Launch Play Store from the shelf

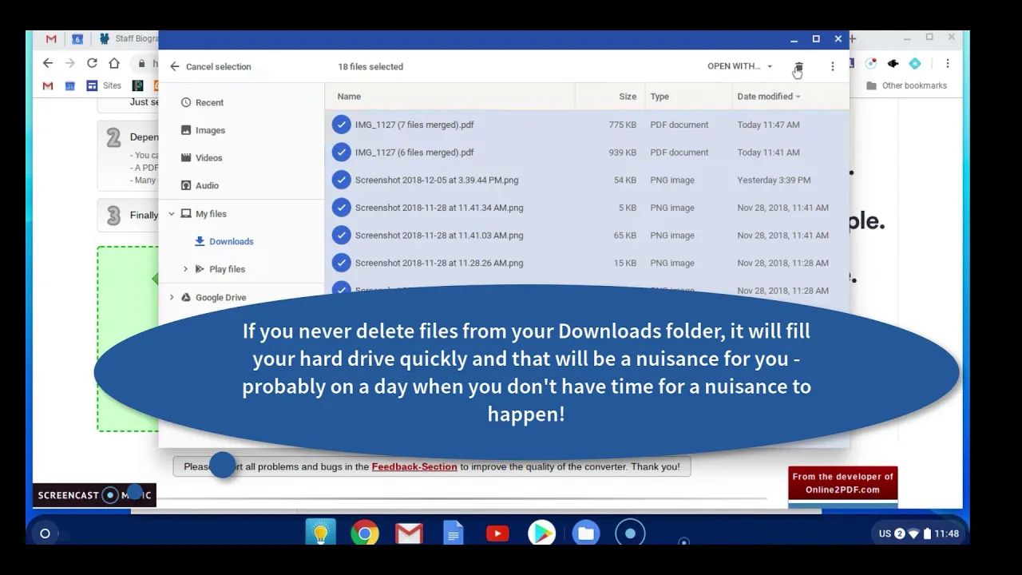click(x=541, y=533)
